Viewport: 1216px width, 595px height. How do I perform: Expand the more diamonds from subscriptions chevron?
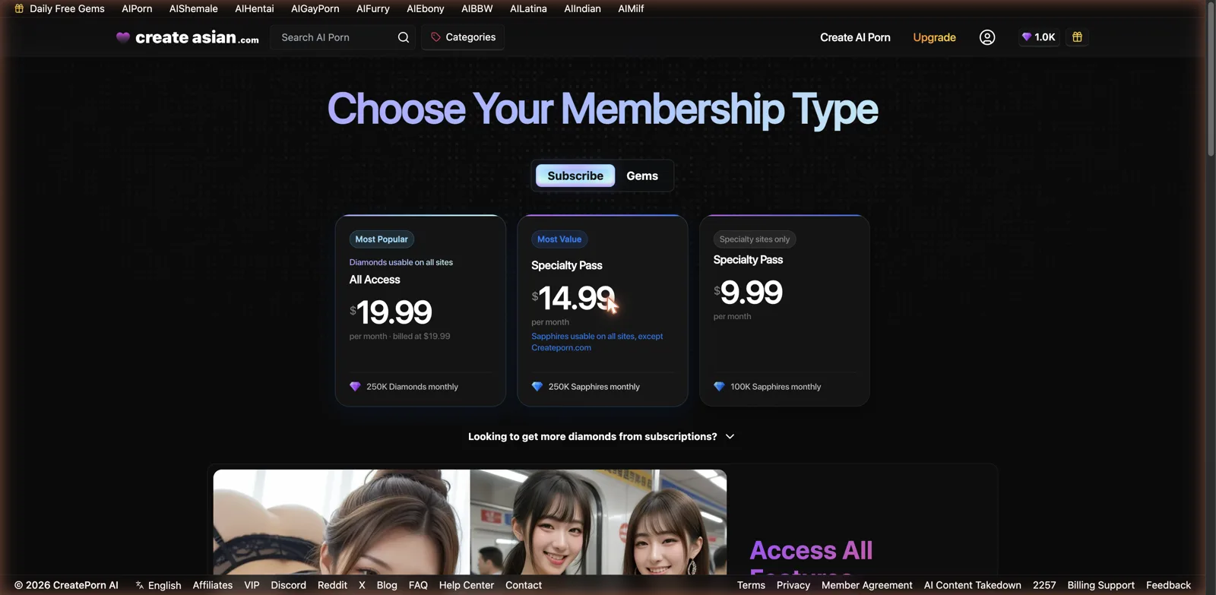[730, 437]
